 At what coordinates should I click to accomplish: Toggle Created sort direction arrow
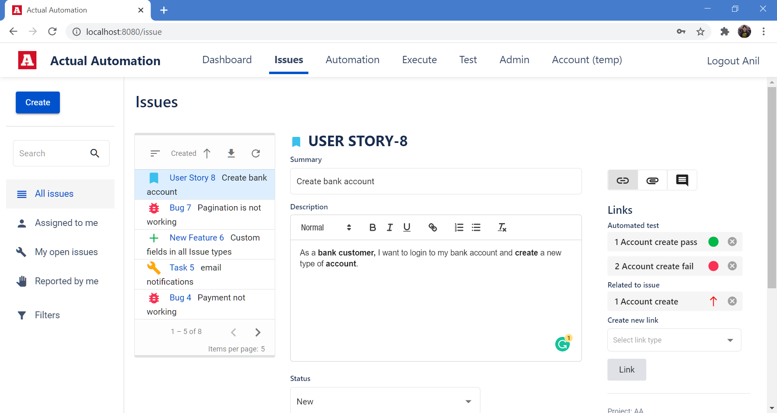(207, 153)
